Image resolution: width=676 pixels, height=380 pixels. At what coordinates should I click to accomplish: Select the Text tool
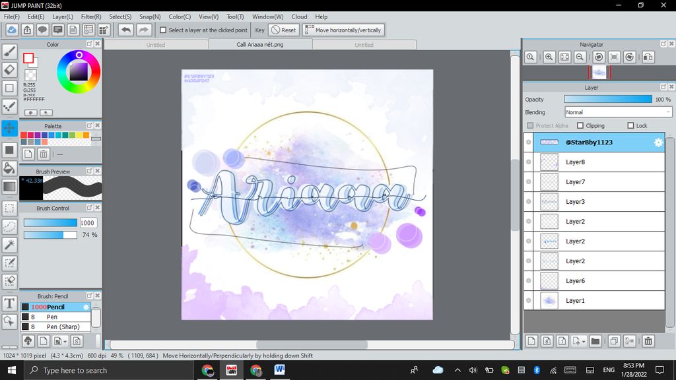9,303
